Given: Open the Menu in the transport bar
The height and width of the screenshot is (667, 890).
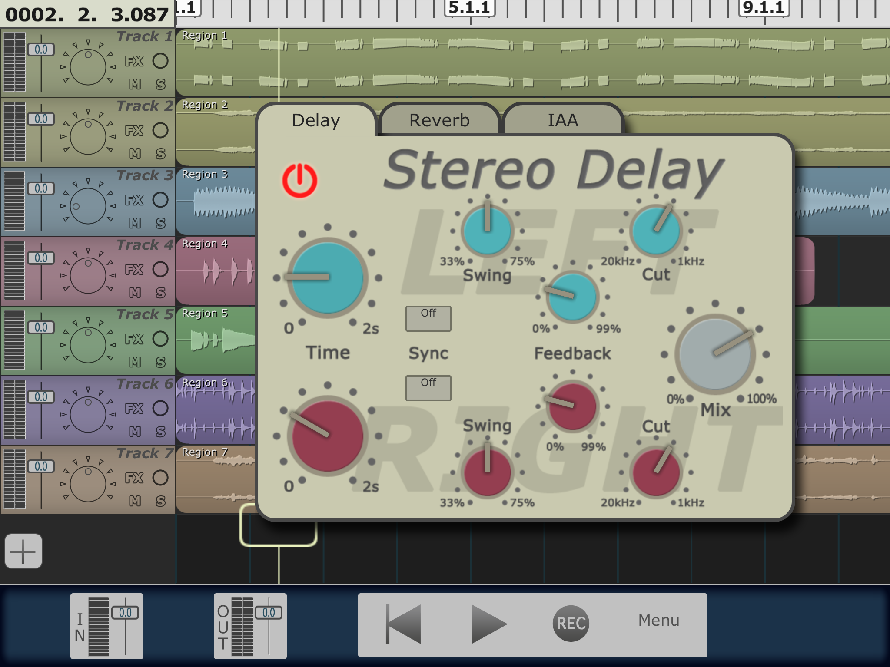Looking at the screenshot, I should (x=658, y=621).
